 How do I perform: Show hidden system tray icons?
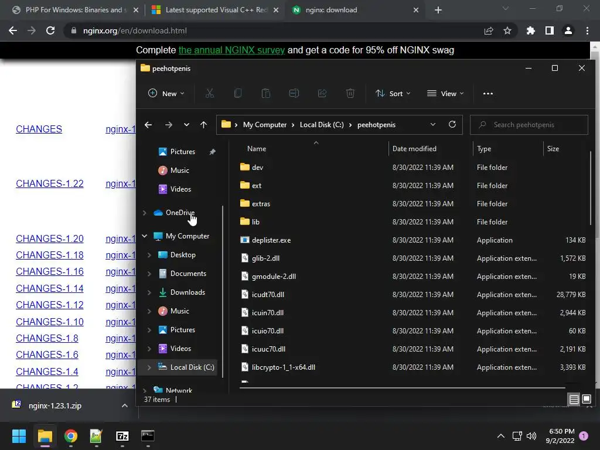coord(500,436)
